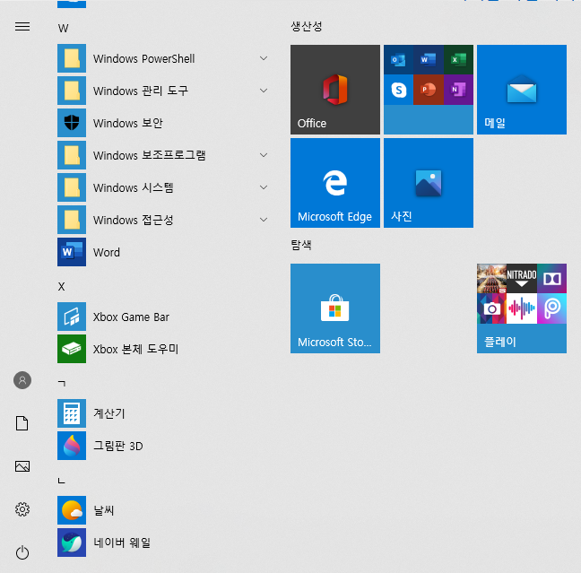Open Excel icon in Office folder tile
The image size is (581, 573).
pos(458,60)
